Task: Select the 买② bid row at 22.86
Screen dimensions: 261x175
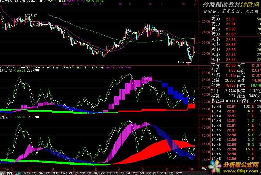Action: point(236,45)
